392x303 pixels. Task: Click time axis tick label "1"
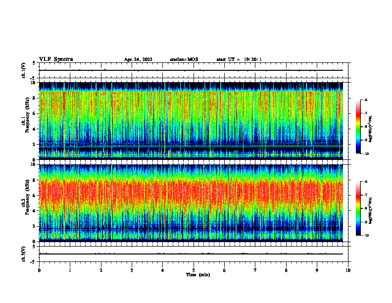(70, 270)
